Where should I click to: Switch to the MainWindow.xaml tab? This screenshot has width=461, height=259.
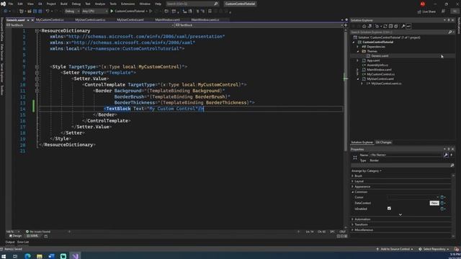point(167,20)
